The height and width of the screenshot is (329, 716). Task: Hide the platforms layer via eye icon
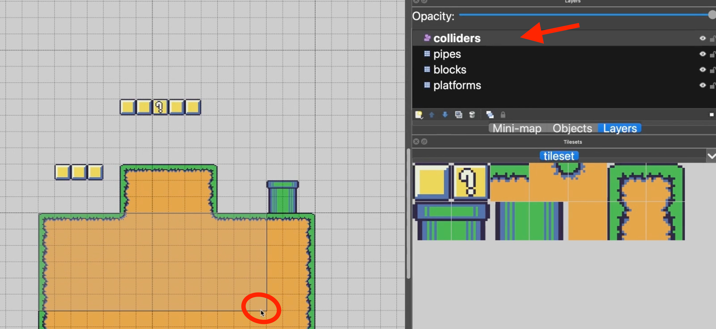click(702, 85)
